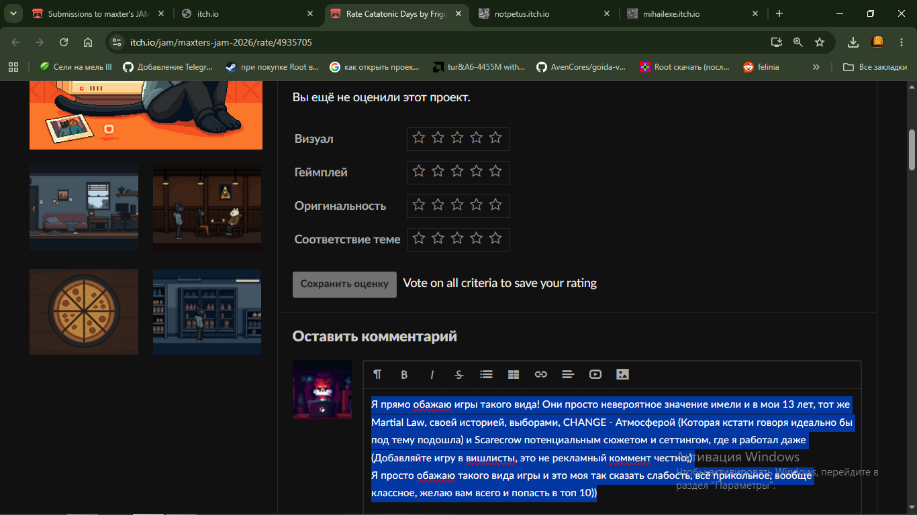917x515 pixels.
Task: Open the Добавление Telegr... GitHub bookmark
Action: click(x=168, y=67)
